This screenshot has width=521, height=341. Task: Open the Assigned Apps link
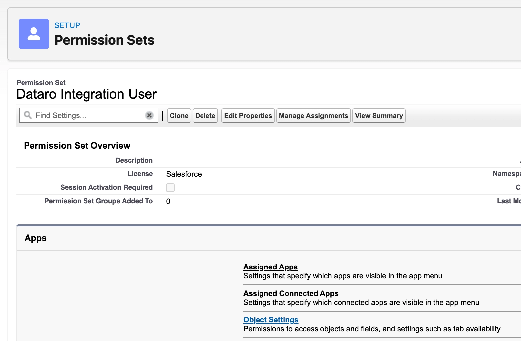coord(270,267)
